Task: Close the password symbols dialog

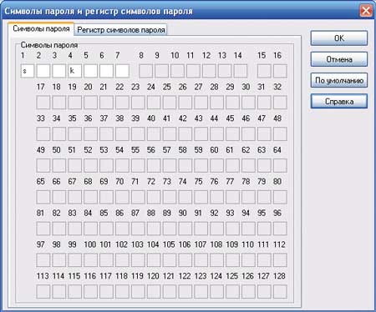Action: pos(366,11)
